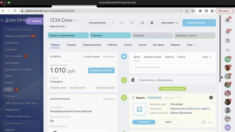Open browser extensions puzzle icon

[x=200, y=11]
